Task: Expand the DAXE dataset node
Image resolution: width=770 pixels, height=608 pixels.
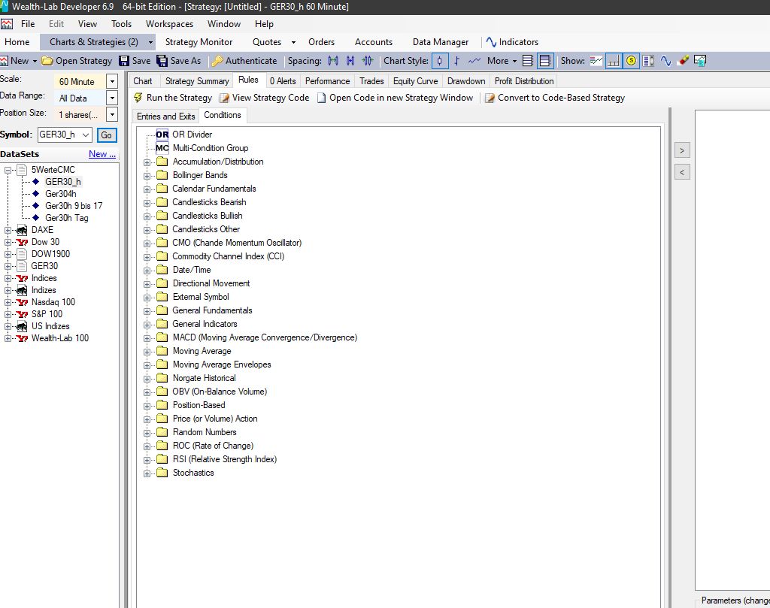Action: coord(8,230)
